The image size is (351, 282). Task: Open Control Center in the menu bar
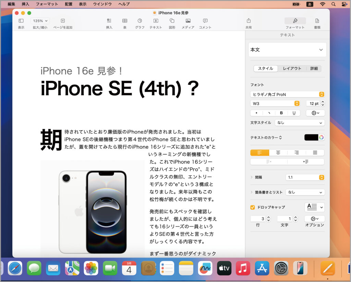344,4
